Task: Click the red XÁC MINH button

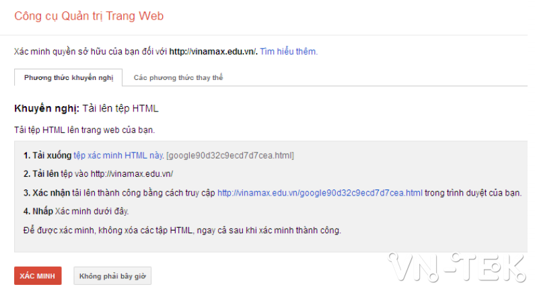Action: coord(38,276)
